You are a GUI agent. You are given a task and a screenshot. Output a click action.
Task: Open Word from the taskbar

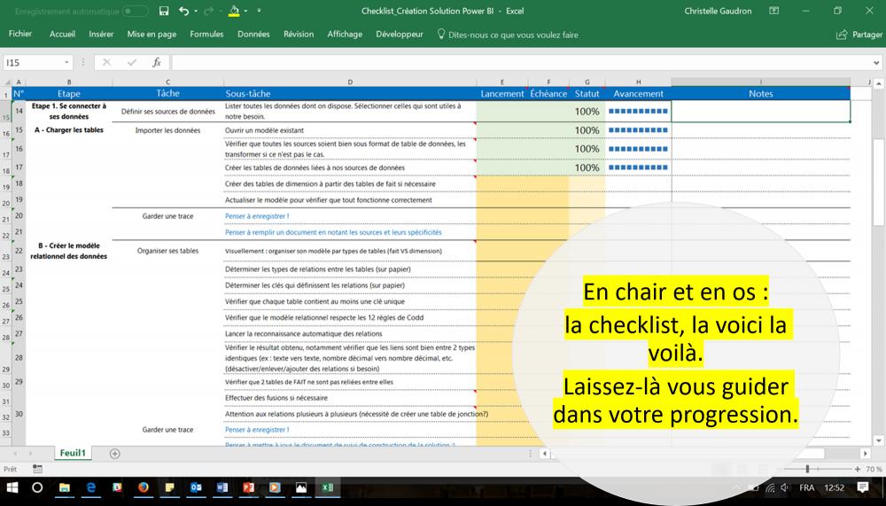222,487
